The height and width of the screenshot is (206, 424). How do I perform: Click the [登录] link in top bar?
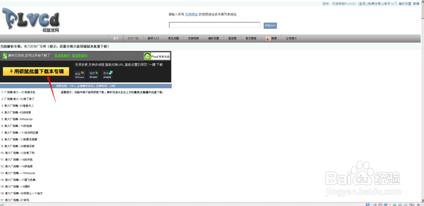click(362, 4)
